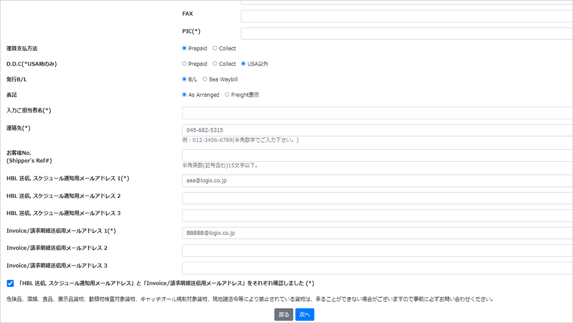Select Sea Waybill option
This screenshot has width=573, height=323.
(x=205, y=79)
